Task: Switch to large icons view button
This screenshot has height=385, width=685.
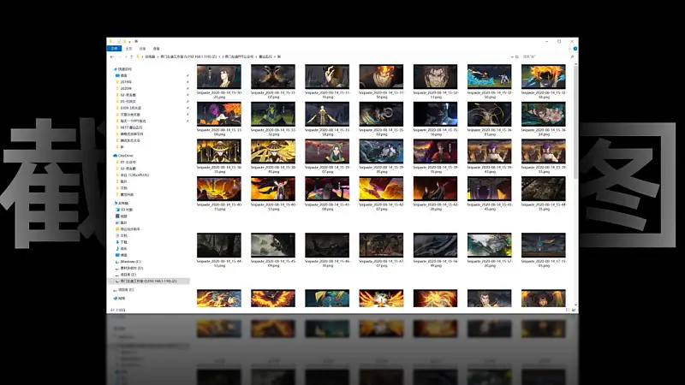Action: coord(574,310)
